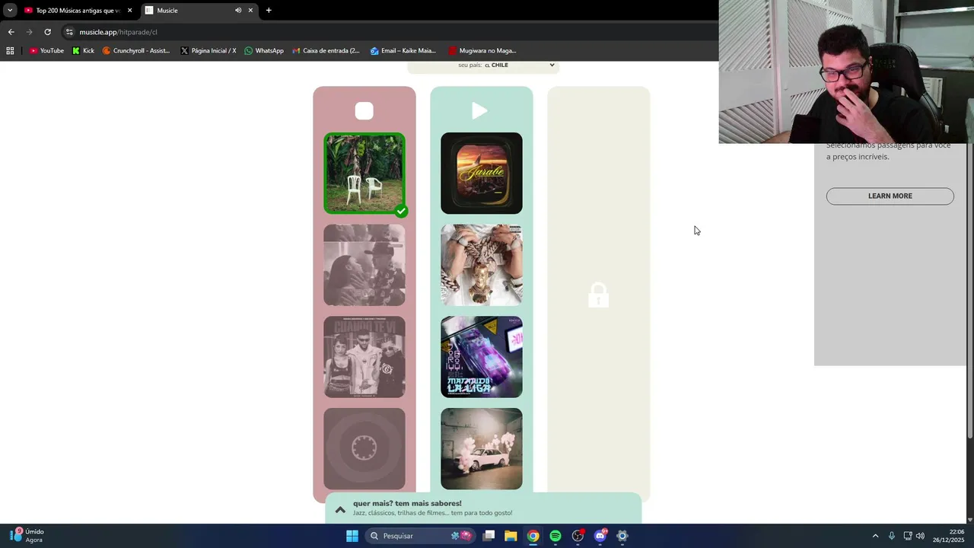Open the volume tray icon
Screen dimensions: 974x548
(920, 536)
